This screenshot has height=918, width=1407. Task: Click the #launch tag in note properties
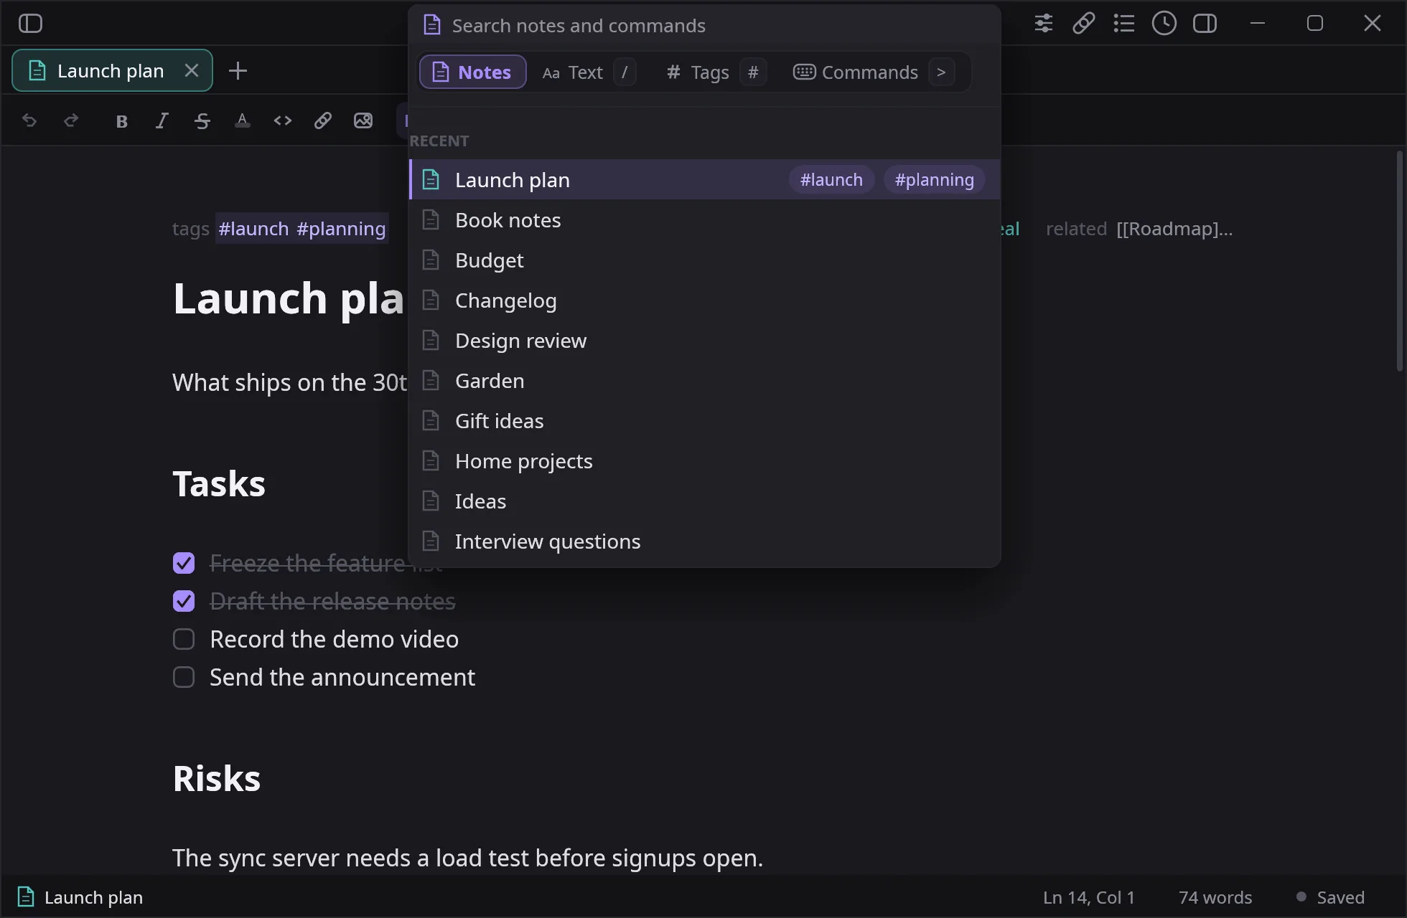pos(253,229)
